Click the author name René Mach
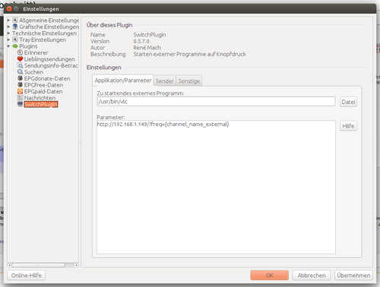 147,48
